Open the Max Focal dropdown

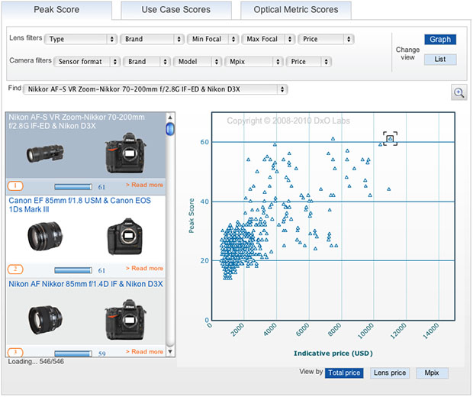click(x=268, y=39)
